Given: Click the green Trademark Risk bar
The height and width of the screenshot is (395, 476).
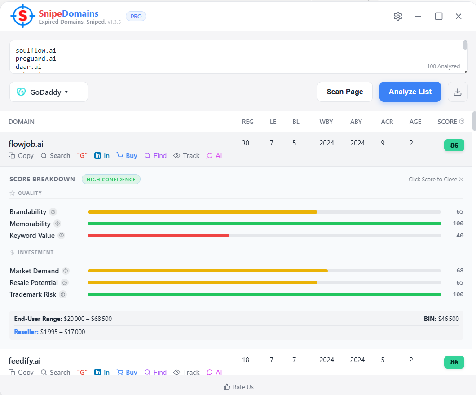Looking at the screenshot, I should tap(264, 294).
